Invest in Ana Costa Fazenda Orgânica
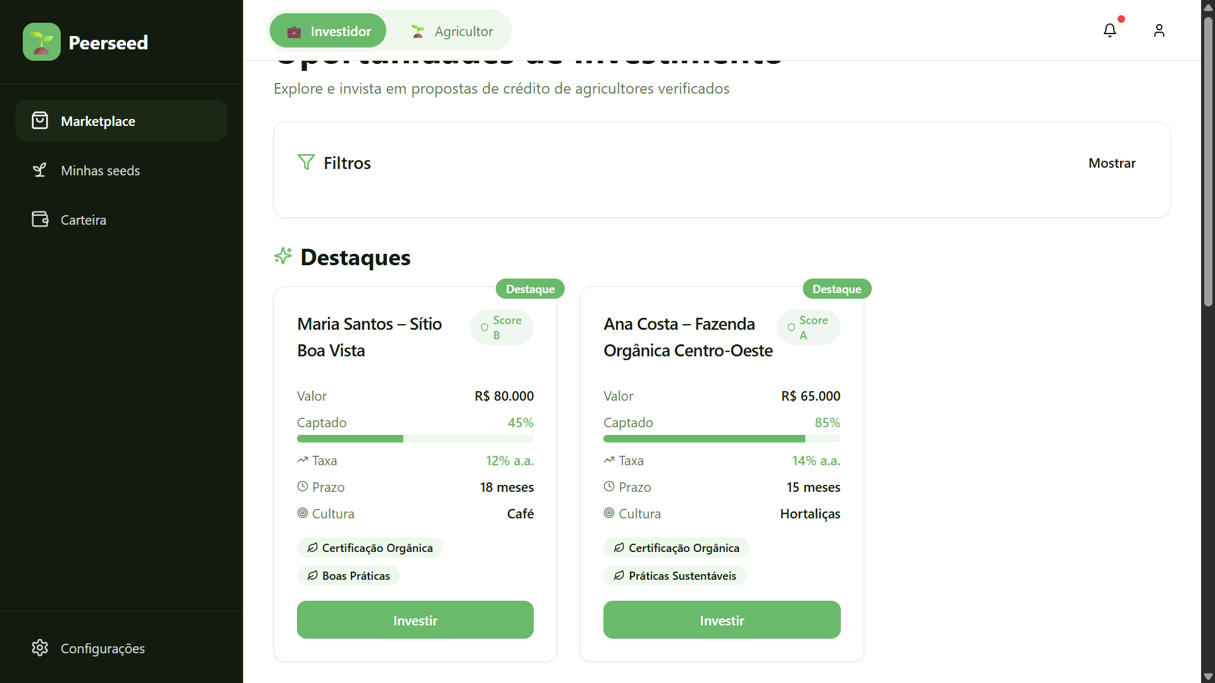 [x=722, y=620]
